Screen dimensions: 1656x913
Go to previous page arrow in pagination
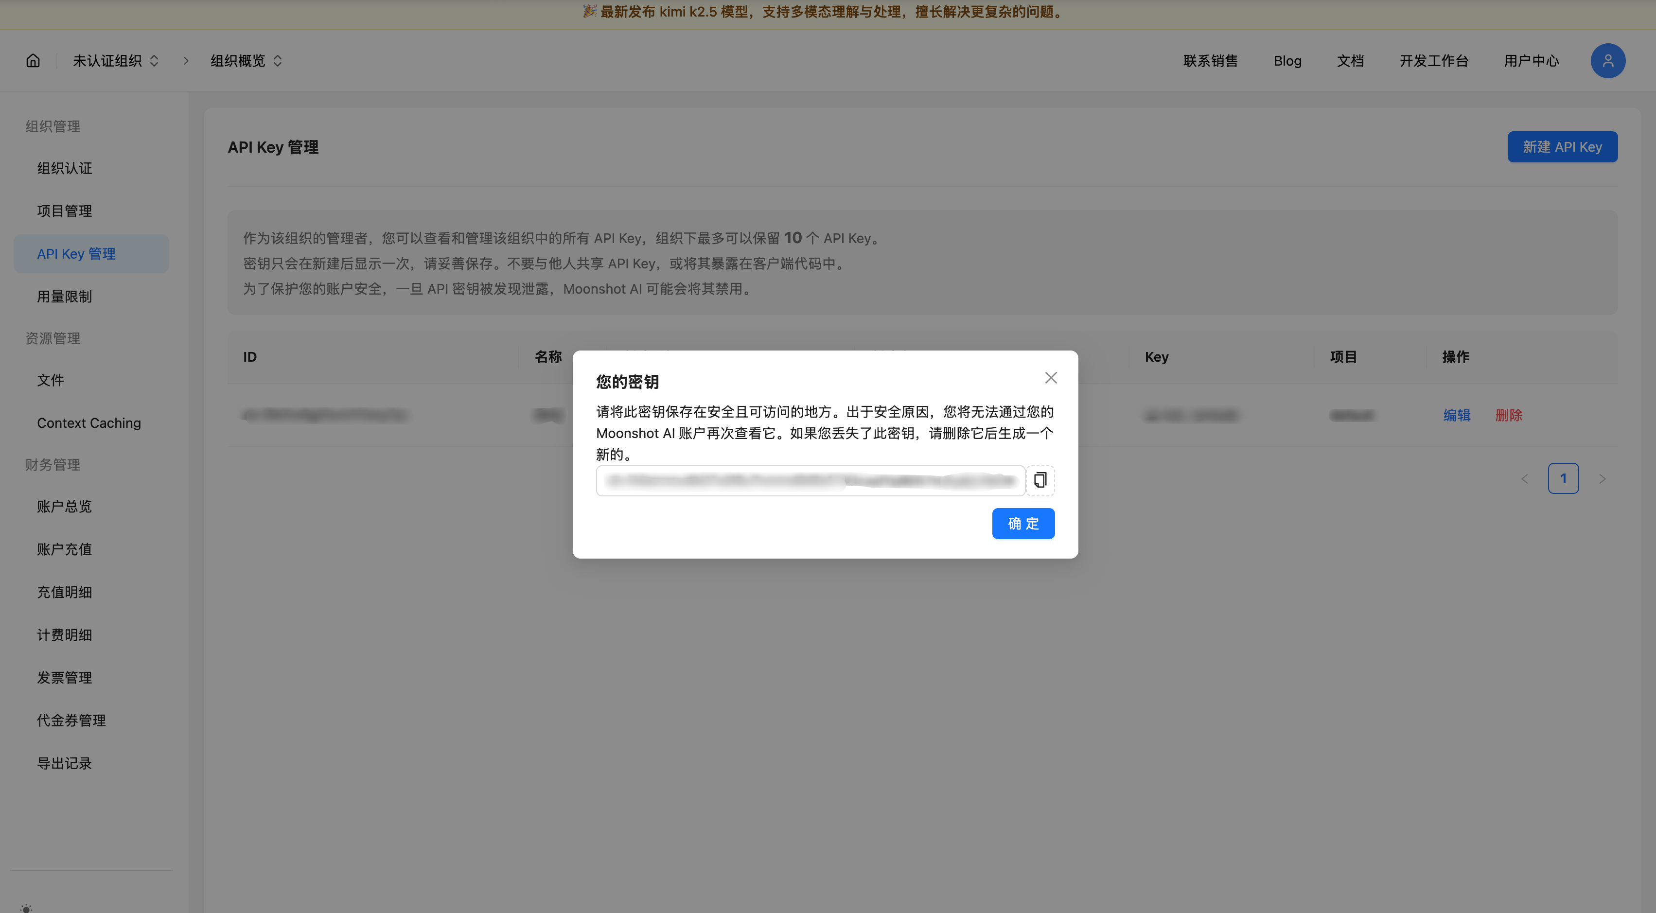coord(1524,479)
